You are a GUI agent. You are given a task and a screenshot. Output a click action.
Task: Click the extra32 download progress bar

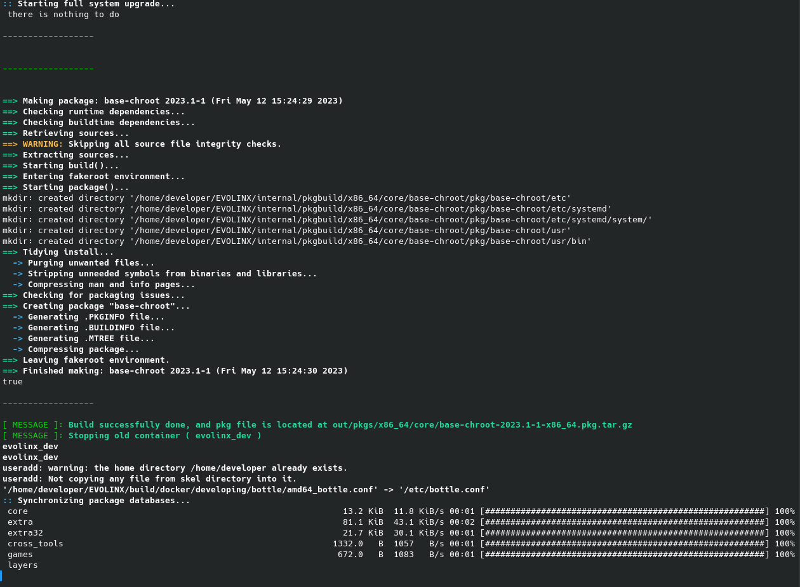(x=625, y=532)
